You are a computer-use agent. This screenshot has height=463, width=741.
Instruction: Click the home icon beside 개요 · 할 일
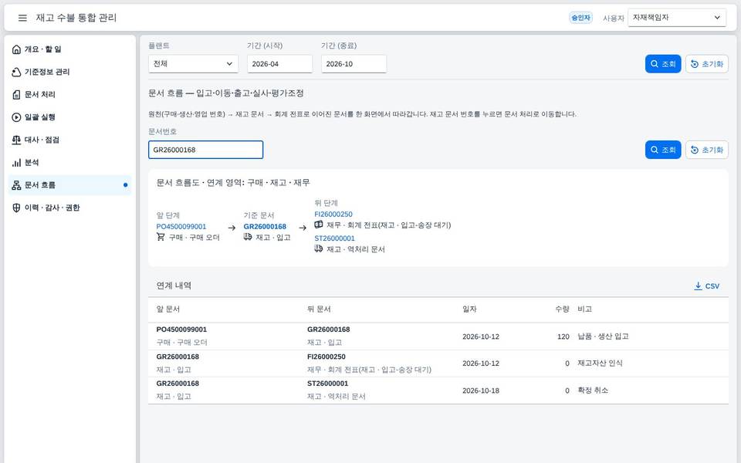(16, 49)
